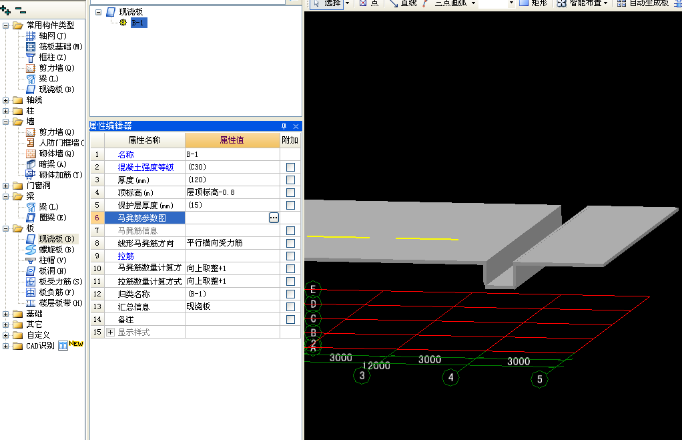Activate the 点 drawing tool

coord(369,3)
